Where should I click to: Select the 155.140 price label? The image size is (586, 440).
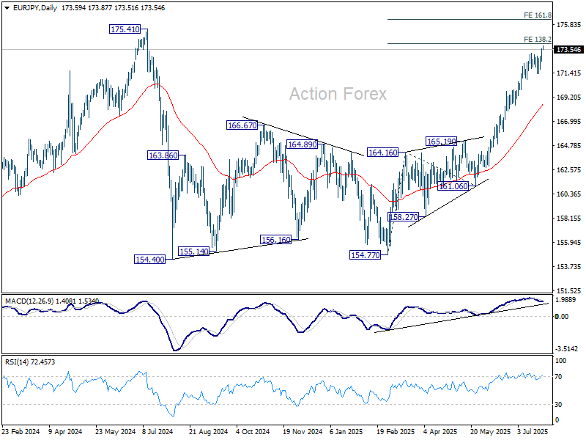pyautogui.click(x=193, y=252)
